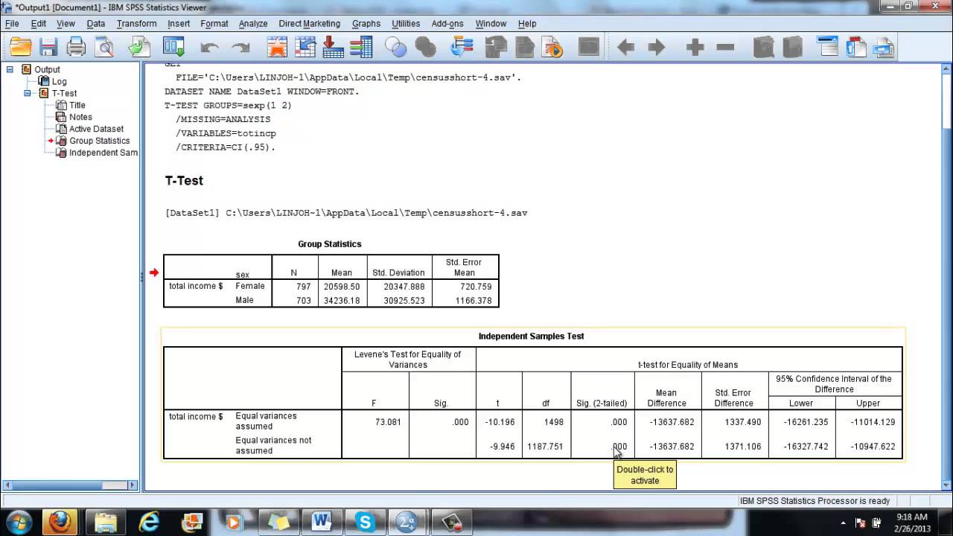The width and height of the screenshot is (953, 536).
Task: Open Print Preview with magnifier page icon
Action: click(x=105, y=48)
